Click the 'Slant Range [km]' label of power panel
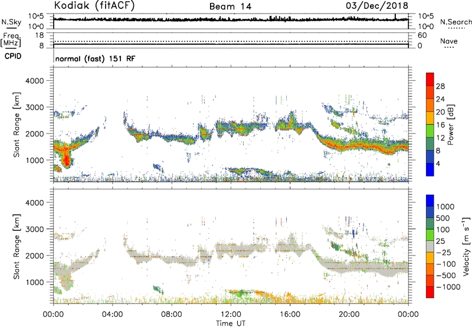The width and height of the screenshot is (472, 327). tap(17, 125)
